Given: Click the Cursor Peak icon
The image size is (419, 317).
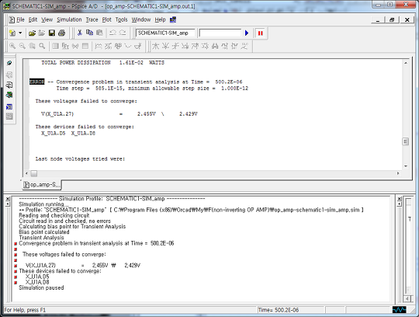Looking at the screenshot, I should pos(155,47).
